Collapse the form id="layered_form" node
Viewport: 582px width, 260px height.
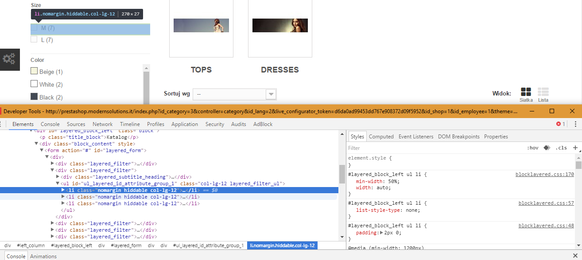[x=42, y=150]
